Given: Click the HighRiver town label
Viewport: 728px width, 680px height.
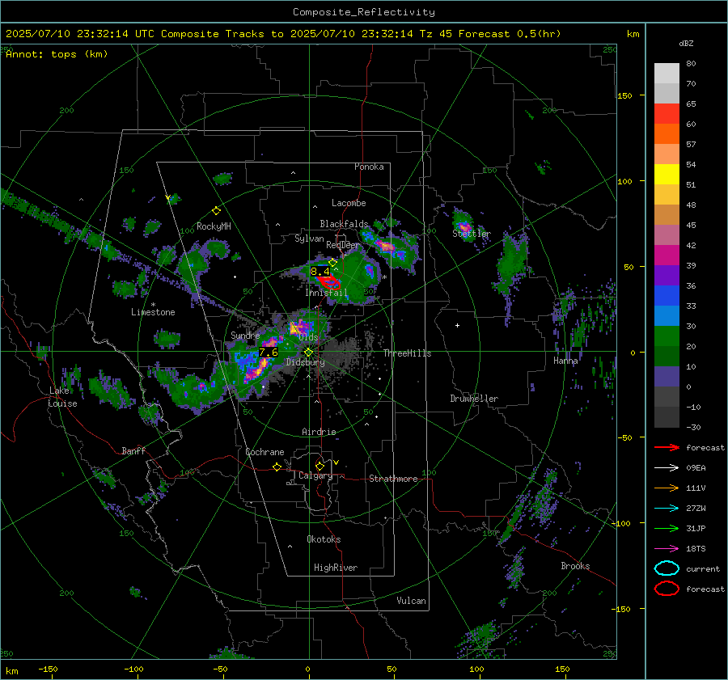Looking at the screenshot, I should [x=336, y=568].
